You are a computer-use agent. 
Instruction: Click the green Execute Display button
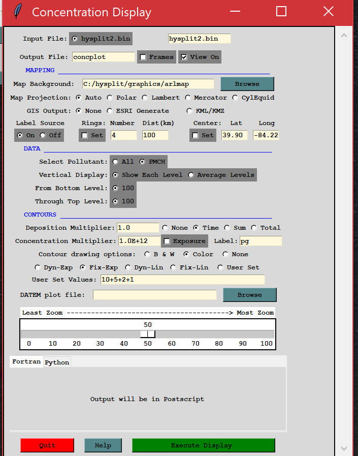[x=204, y=445]
